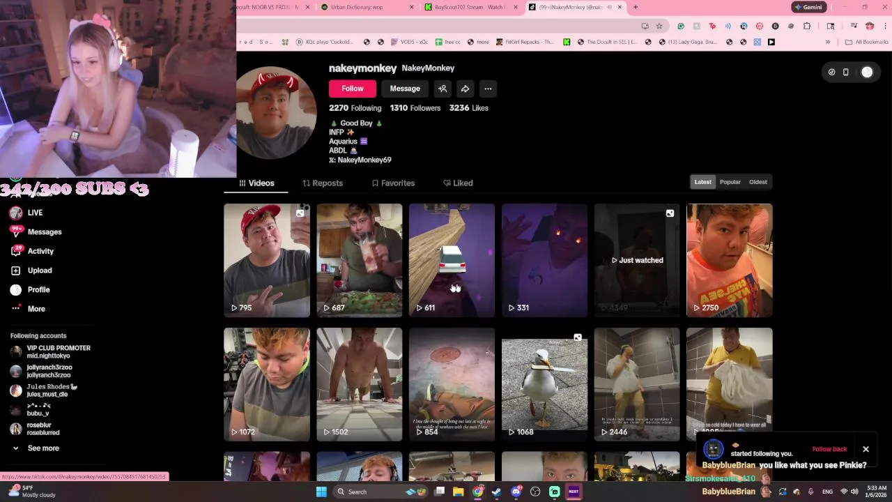Open the car game video with 611 views
The image size is (892, 502).
tap(452, 260)
